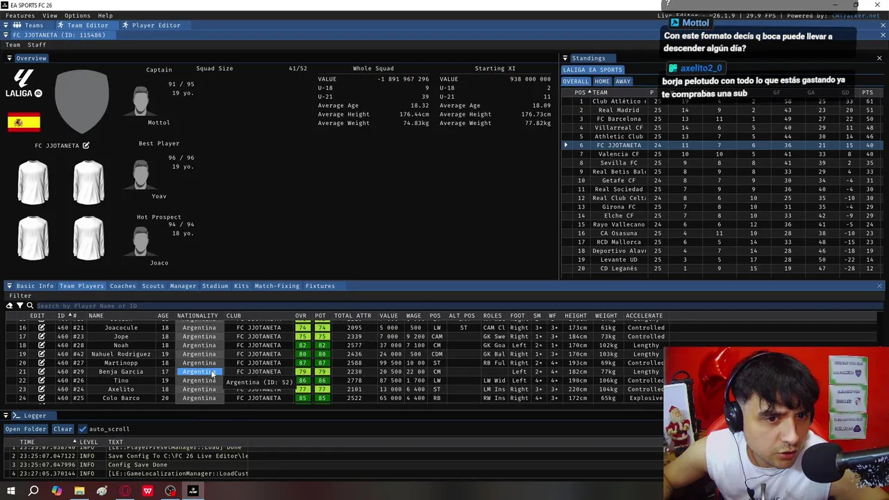Switch to Coaches tab
Viewport: 889px width, 500px height.
[x=123, y=286]
